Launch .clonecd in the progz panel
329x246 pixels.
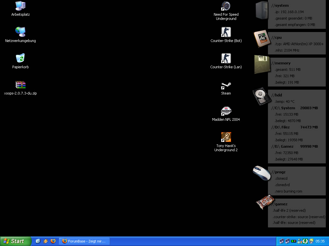281,178
